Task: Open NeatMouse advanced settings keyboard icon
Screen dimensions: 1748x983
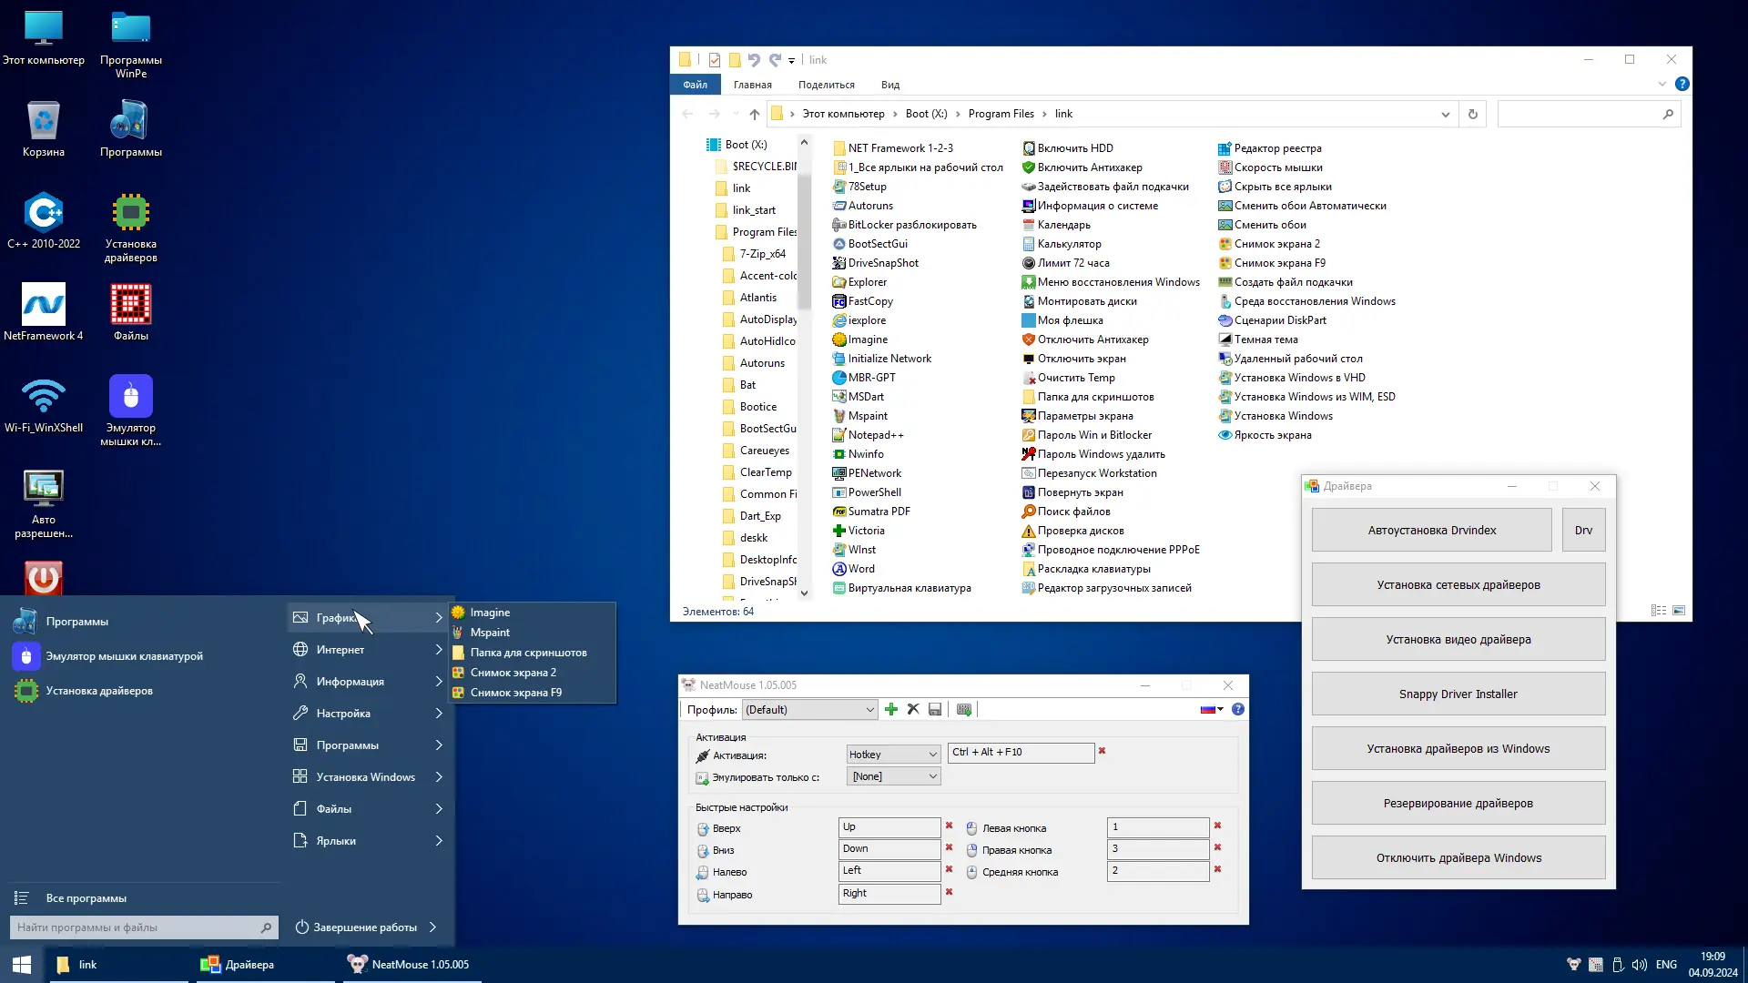Action: pyautogui.click(x=964, y=710)
